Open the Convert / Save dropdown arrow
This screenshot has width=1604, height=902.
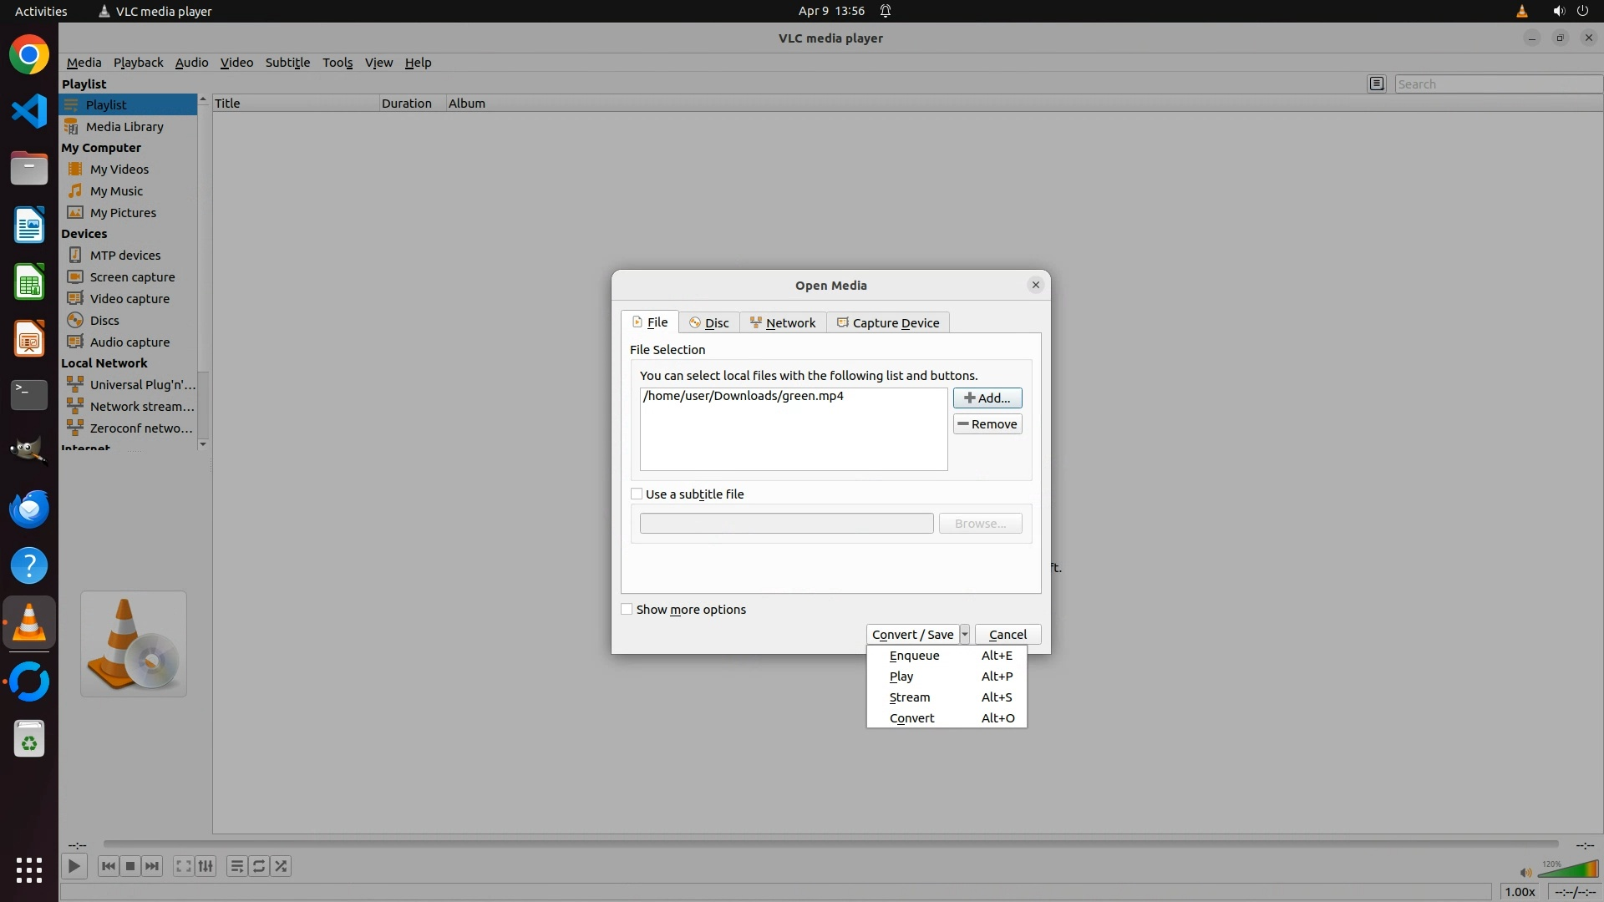(x=964, y=635)
